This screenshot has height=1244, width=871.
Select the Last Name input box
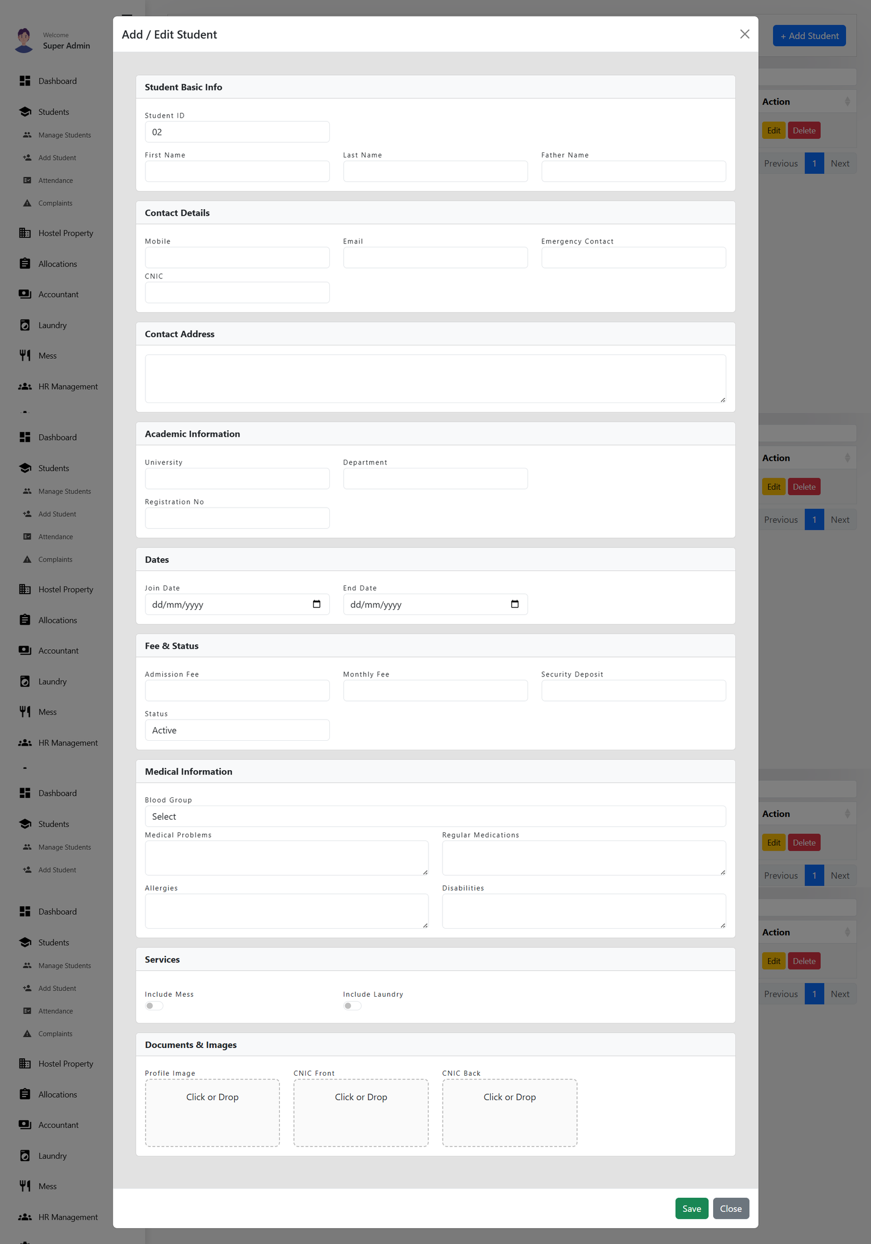point(436,171)
